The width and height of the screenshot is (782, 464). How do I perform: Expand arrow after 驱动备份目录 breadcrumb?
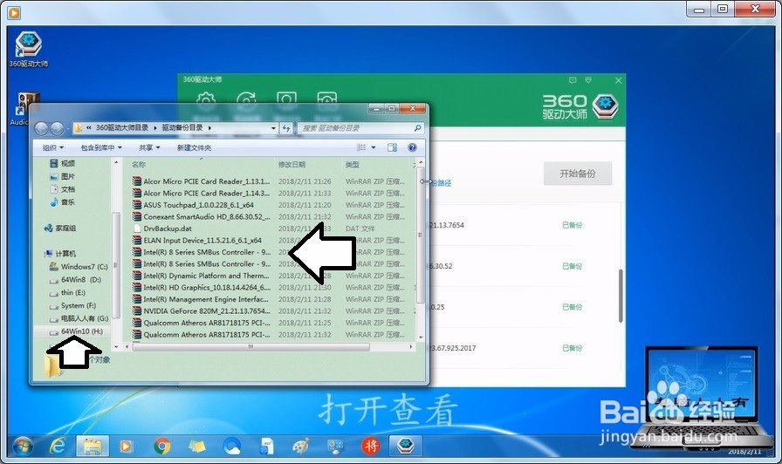click(x=209, y=128)
